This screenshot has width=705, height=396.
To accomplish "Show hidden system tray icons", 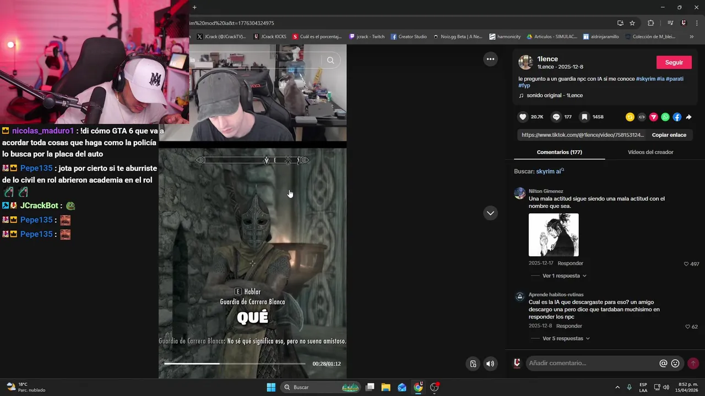I will pyautogui.click(x=617, y=387).
